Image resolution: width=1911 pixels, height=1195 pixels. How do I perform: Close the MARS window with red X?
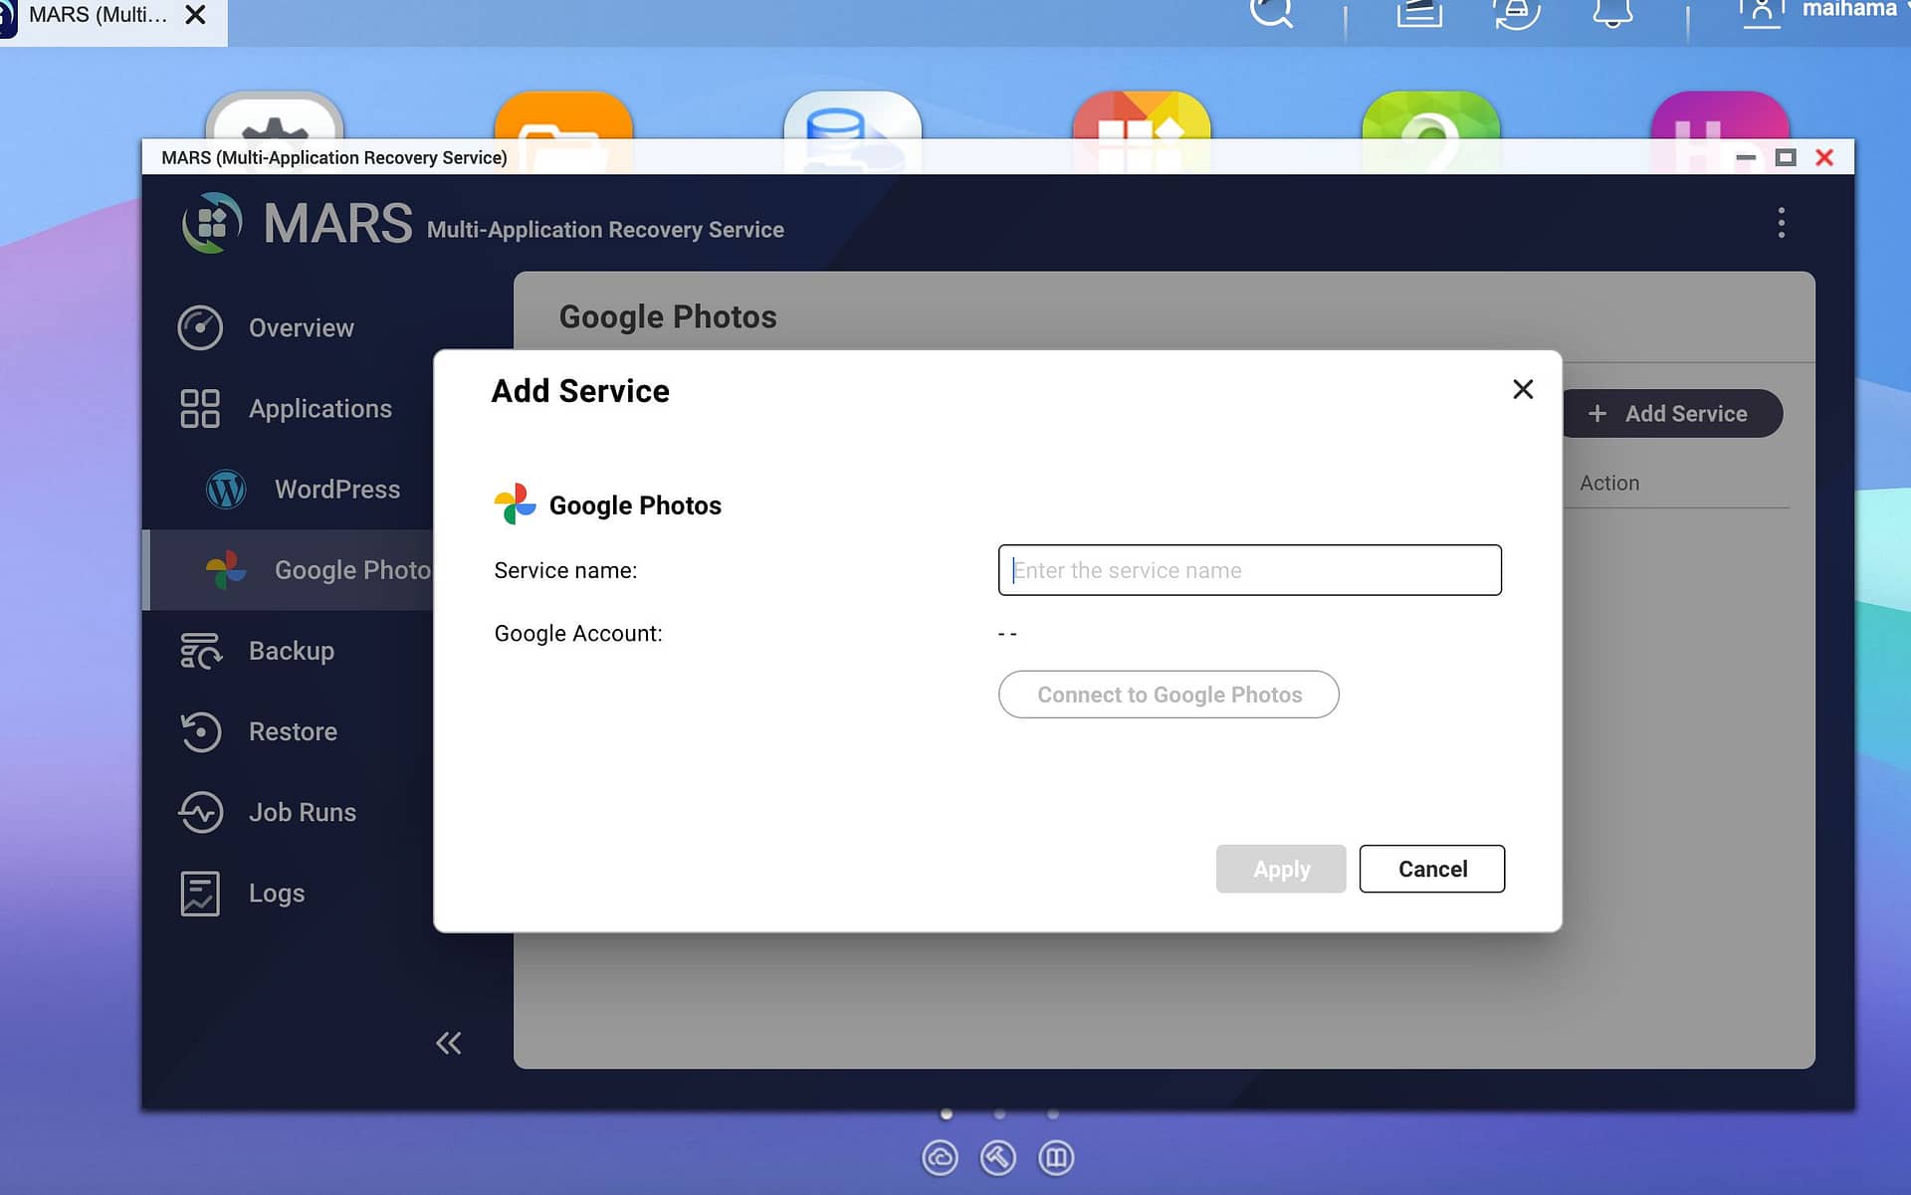[x=1824, y=157]
